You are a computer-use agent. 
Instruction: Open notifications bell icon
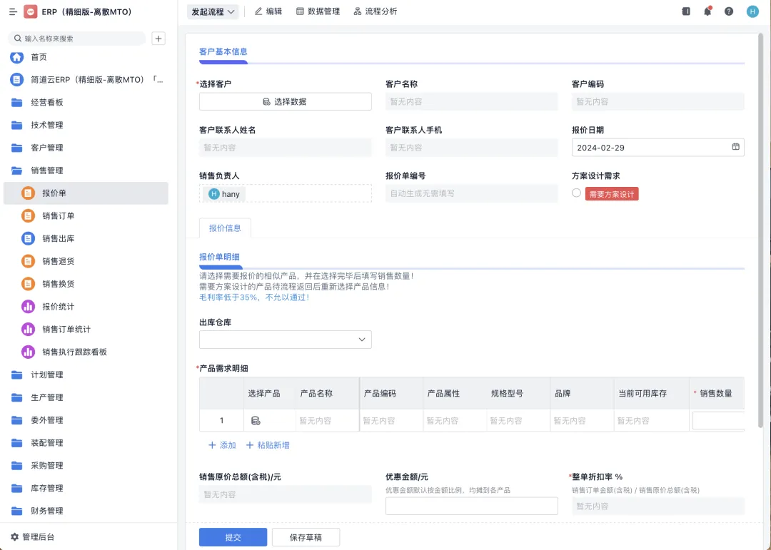point(707,11)
